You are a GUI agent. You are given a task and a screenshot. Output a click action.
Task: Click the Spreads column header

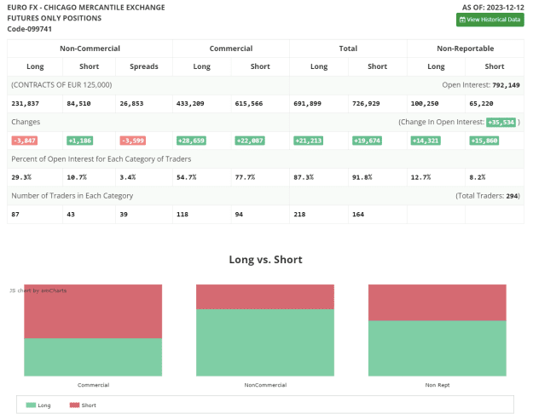click(144, 66)
